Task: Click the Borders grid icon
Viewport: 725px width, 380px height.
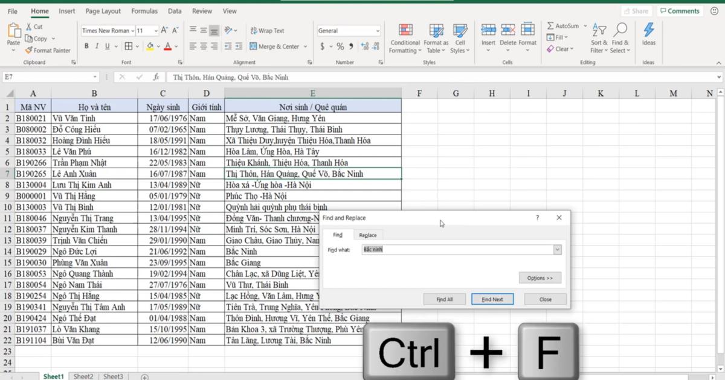Action: [129, 46]
